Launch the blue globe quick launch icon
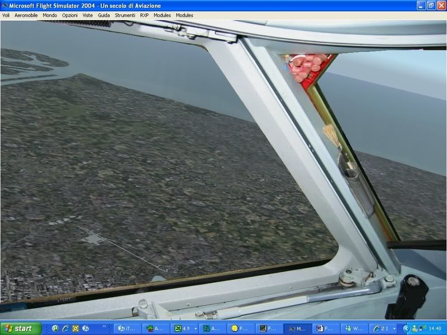Screen dimensions: 447x335 pyautogui.click(x=85, y=328)
